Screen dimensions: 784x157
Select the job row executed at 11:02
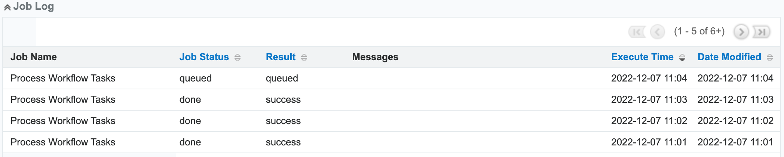coord(63,121)
